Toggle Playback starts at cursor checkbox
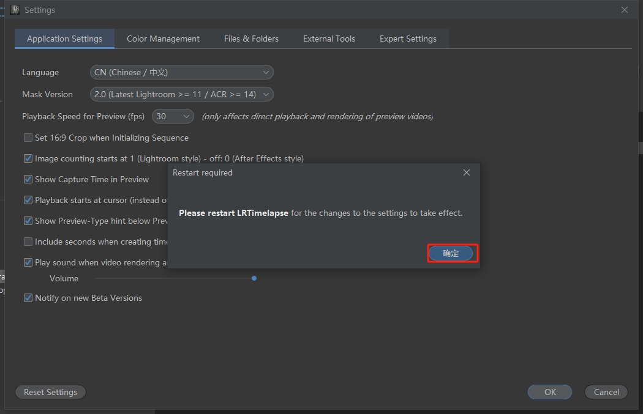This screenshot has width=643, height=414. click(28, 200)
